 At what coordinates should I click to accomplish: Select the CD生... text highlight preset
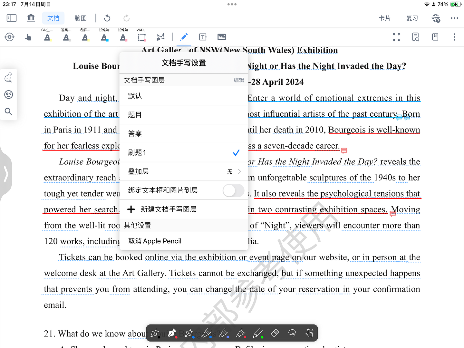point(47,35)
